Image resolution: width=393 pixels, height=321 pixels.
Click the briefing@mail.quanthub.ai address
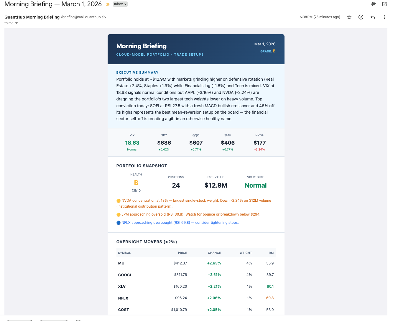[x=83, y=17]
